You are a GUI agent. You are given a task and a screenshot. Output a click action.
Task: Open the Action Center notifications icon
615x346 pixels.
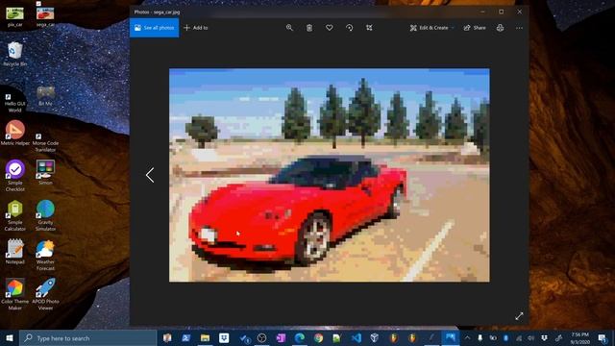click(x=603, y=338)
